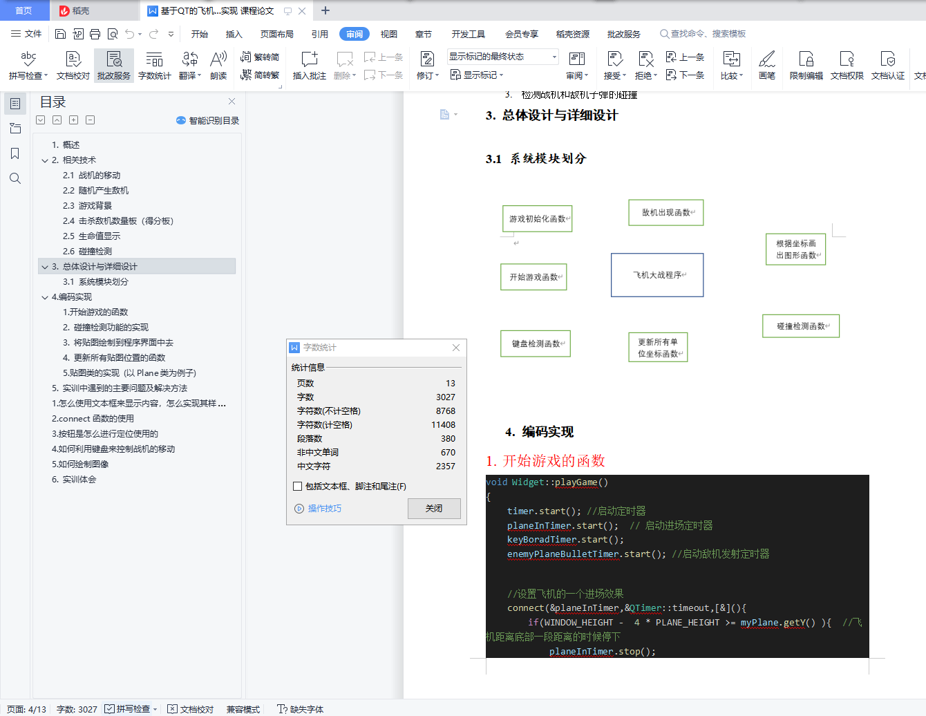This screenshot has height=716, width=926.
Task: Switch to the 引用 ribbon tab
Action: coord(320,34)
